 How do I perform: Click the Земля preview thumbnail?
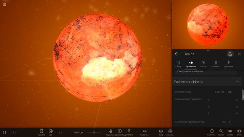(x=208, y=24)
